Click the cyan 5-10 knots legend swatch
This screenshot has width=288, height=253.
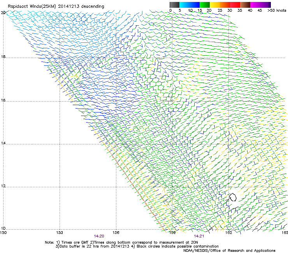pyautogui.click(x=184, y=5)
